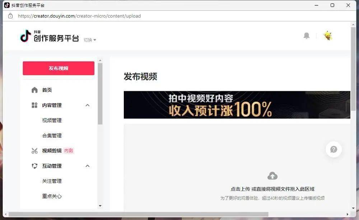Go to 关注管理 page
The width and height of the screenshot is (359, 220).
pos(52,181)
